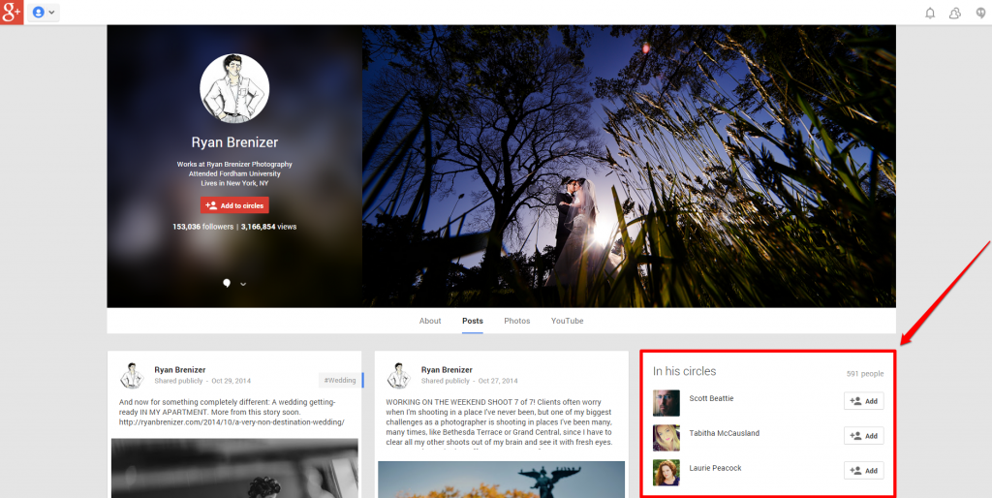Click Shared publicly on Oct 27 post
This screenshot has width=992, height=498.
446,381
